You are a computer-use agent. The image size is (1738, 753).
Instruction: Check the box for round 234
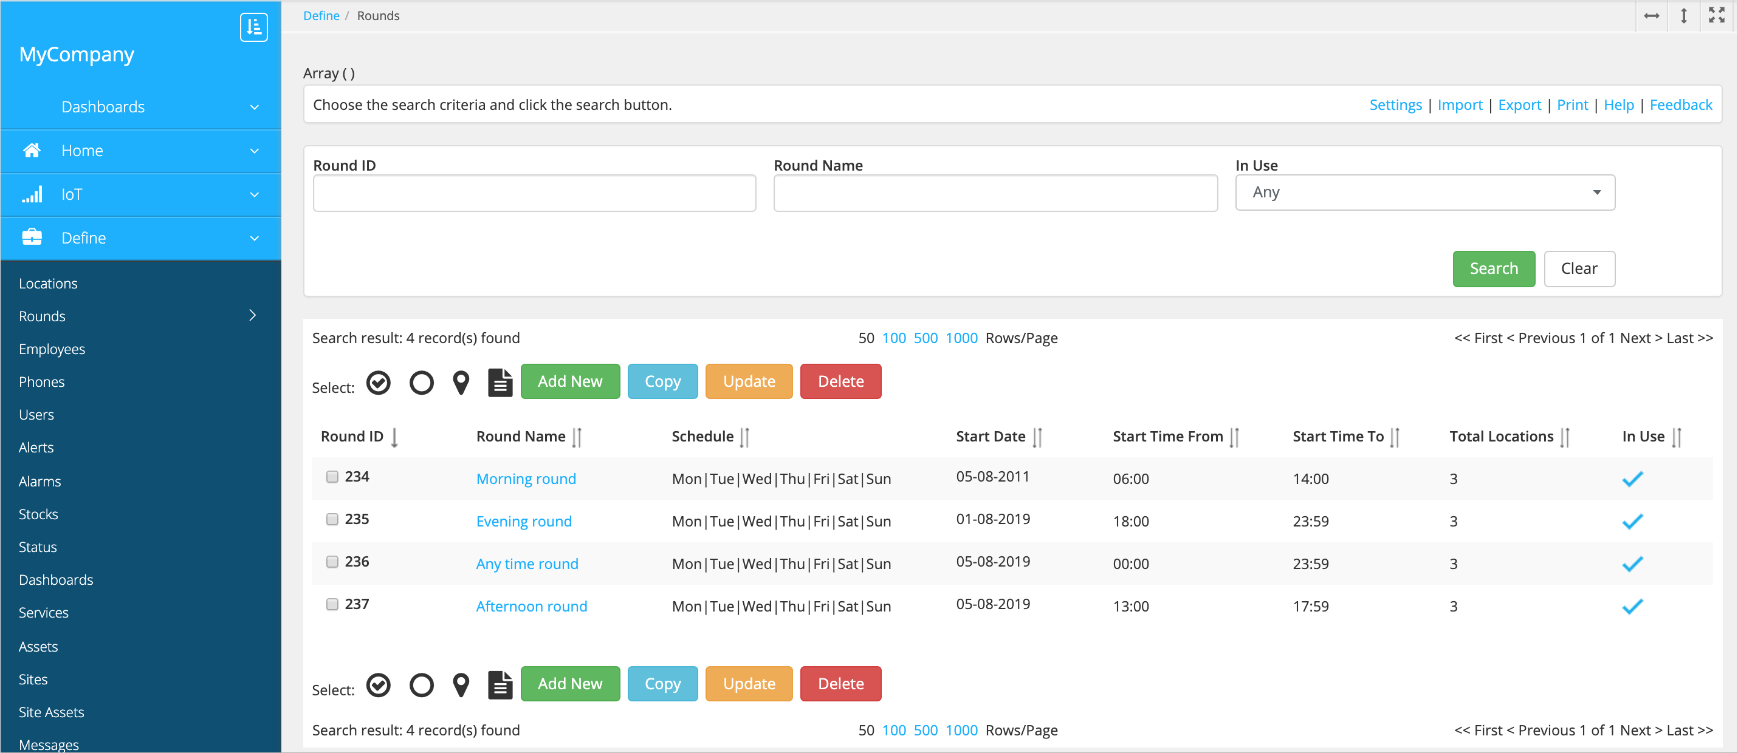[x=332, y=477]
